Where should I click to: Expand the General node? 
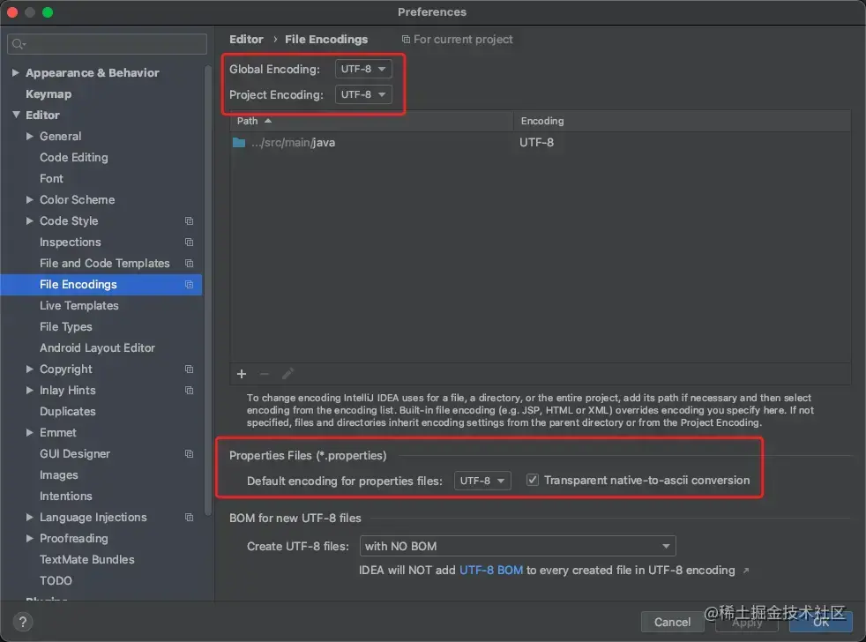click(30, 136)
